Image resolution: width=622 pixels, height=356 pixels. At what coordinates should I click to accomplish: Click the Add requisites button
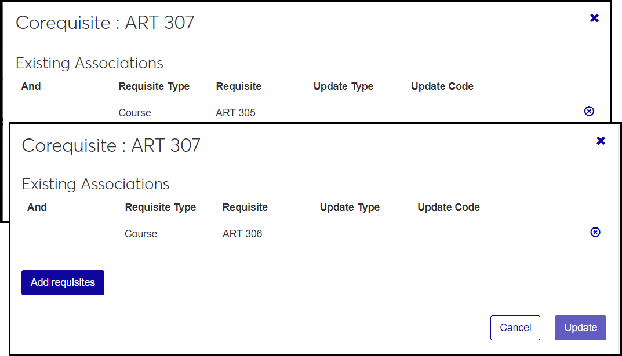coord(63,282)
